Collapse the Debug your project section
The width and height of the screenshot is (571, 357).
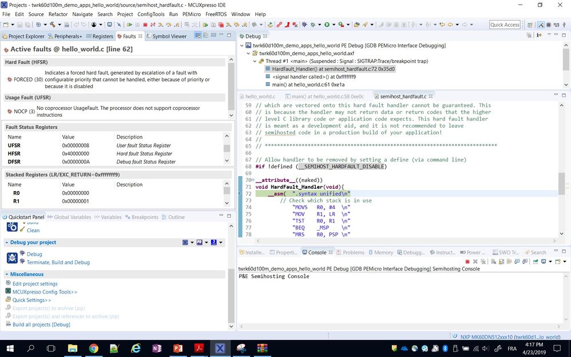pos(6,243)
